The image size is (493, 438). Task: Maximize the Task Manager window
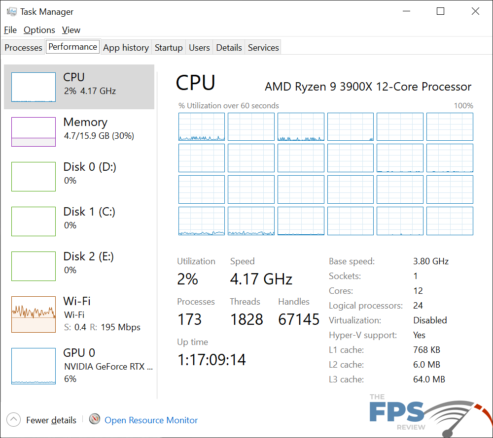(x=440, y=11)
